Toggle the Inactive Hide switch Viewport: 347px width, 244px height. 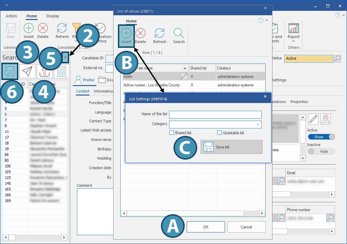(x=321, y=151)
